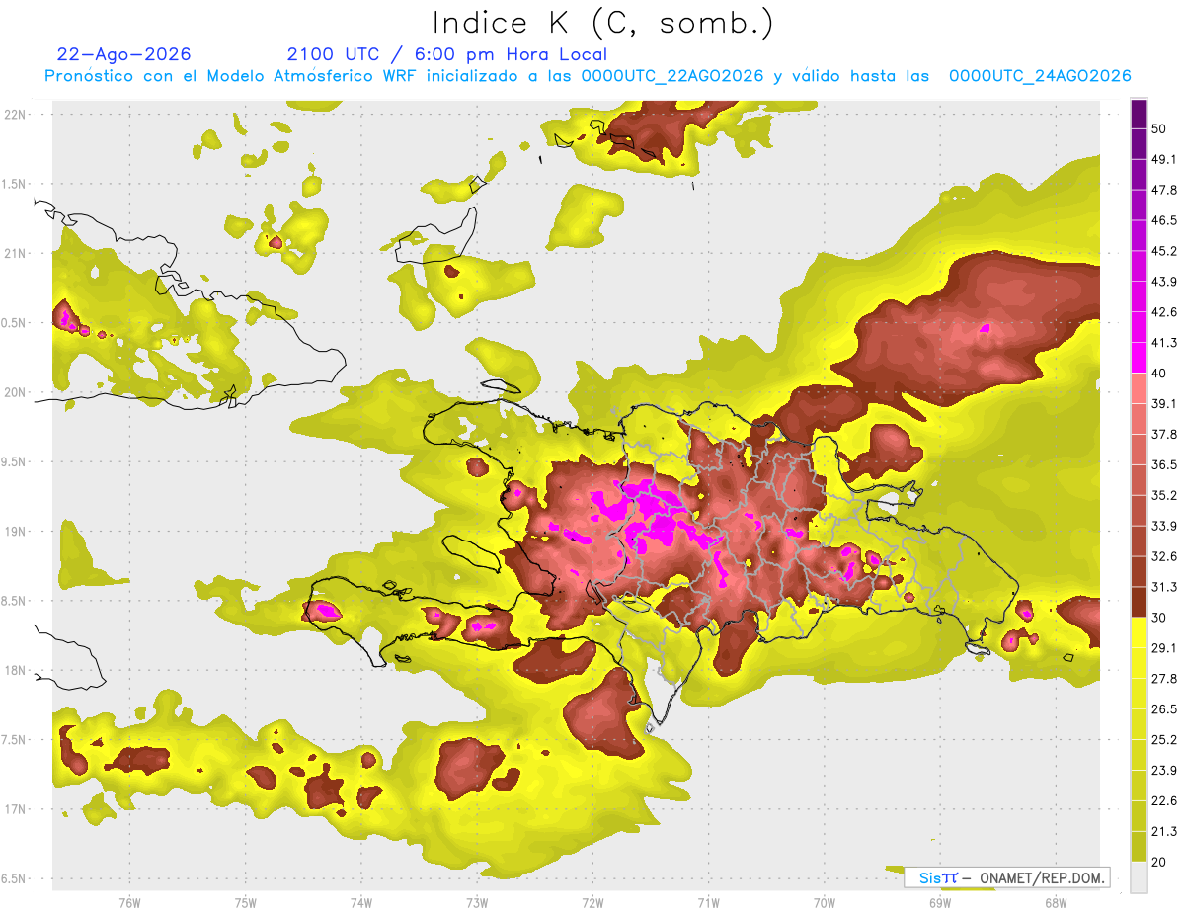Click the colorbar label '45.2'

tap(1165, 251)
